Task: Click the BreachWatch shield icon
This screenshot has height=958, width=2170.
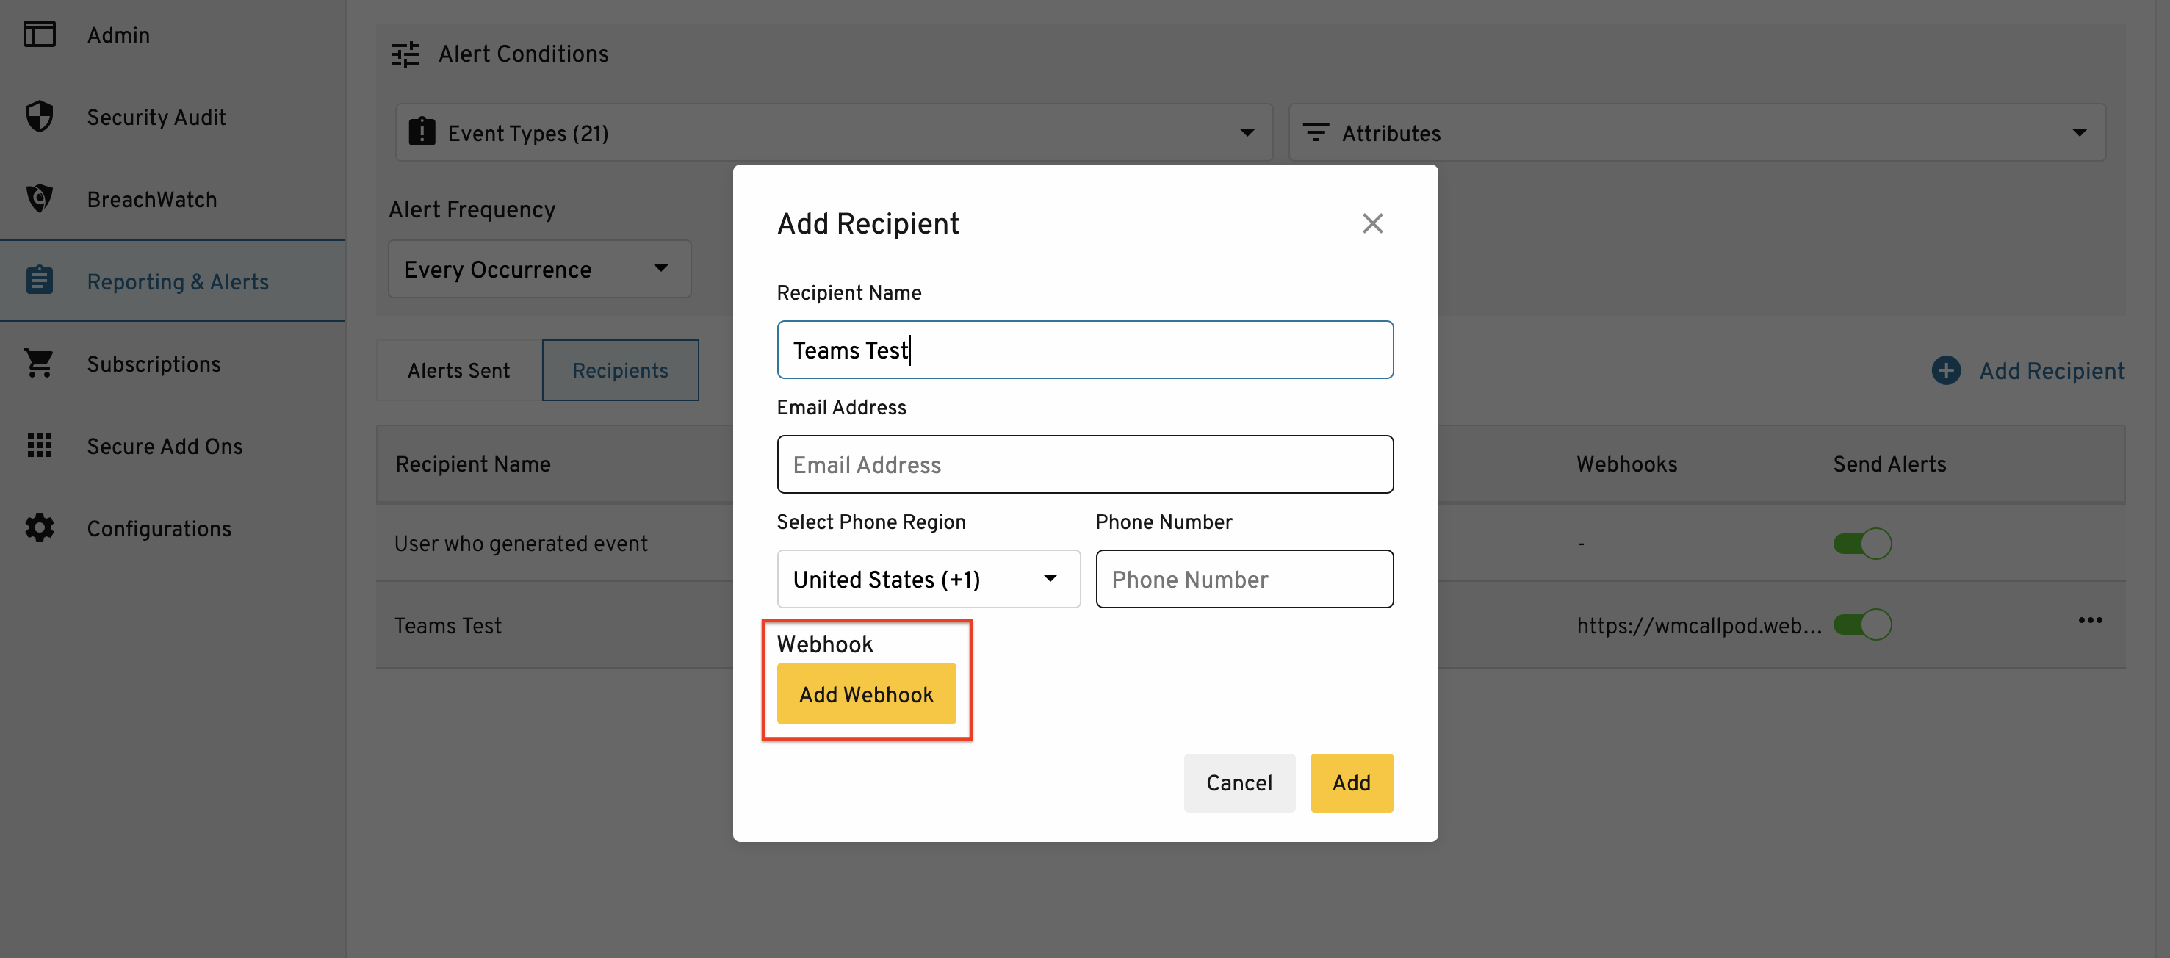Action: (x=39, y=199)
